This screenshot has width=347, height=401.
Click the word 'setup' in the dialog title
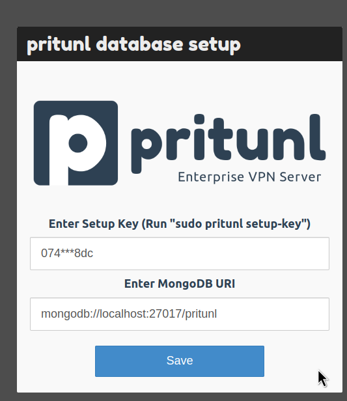click(x=215, y=45)
